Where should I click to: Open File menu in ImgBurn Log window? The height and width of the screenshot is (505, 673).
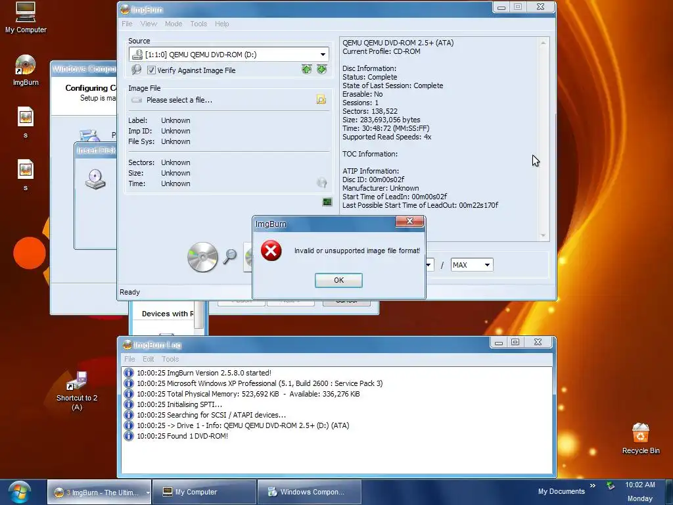coord(129,359)
